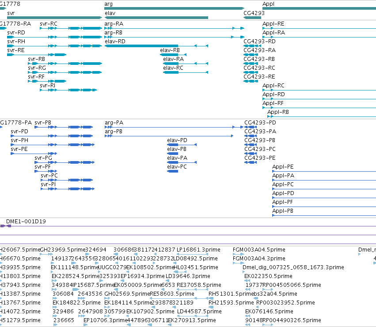Select the svr-PB protein glyph
Screen dimensions: 376x327
click(64, 127)
